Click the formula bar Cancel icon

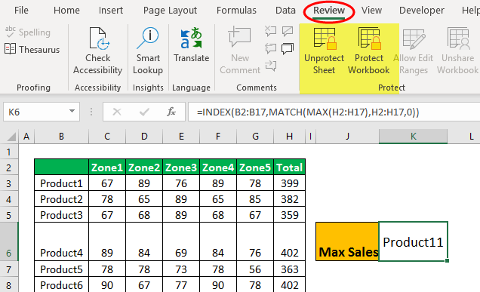(x=117, y=112)
